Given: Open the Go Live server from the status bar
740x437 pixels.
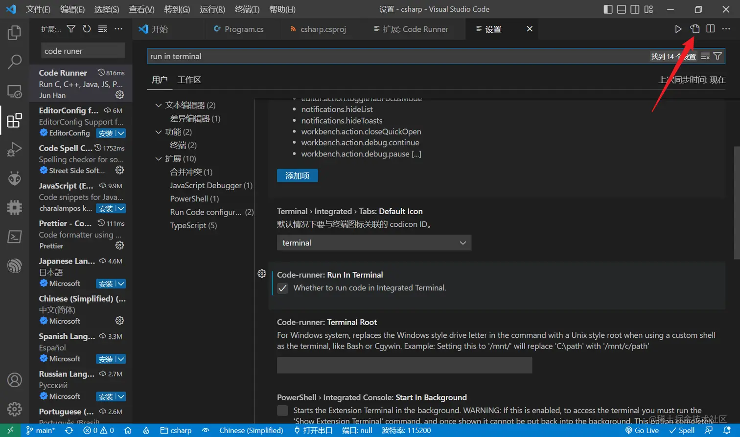Looking at the screenshot, I should [x=642, y=431].
